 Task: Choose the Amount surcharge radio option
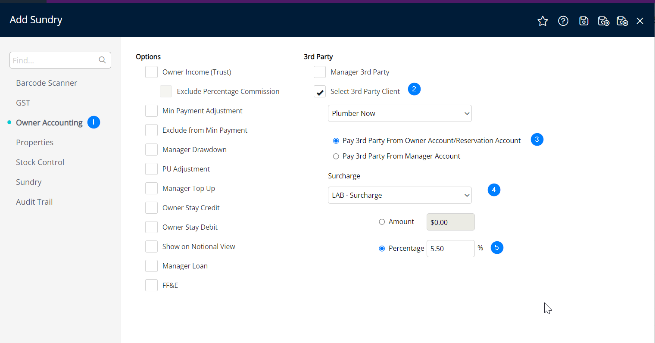point(382,222)
